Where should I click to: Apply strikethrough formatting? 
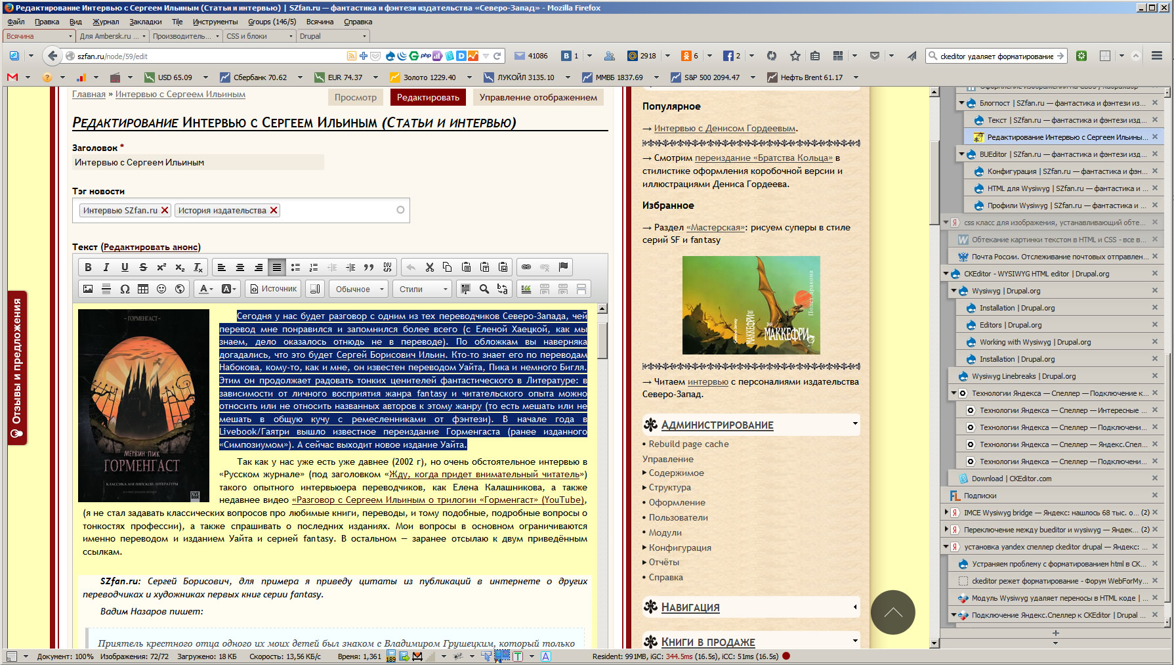pyautogui.click(x=143, y=267)
